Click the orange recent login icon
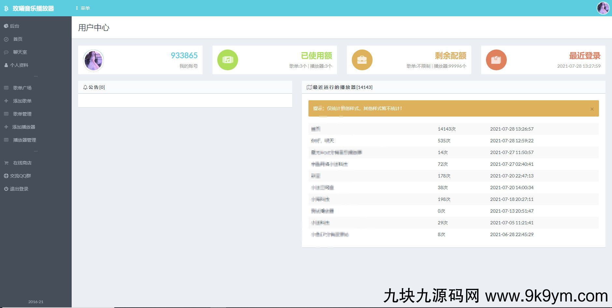Screen dimensions: 612x308 496,60
